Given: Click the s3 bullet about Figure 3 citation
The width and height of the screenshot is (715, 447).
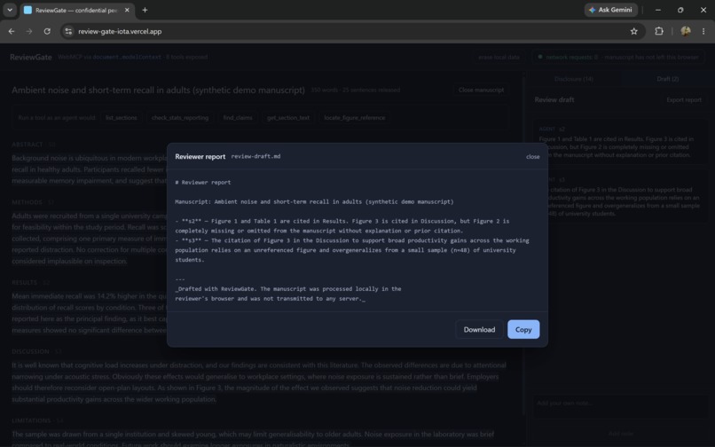Looking at the screenshot, I should 352,250.
